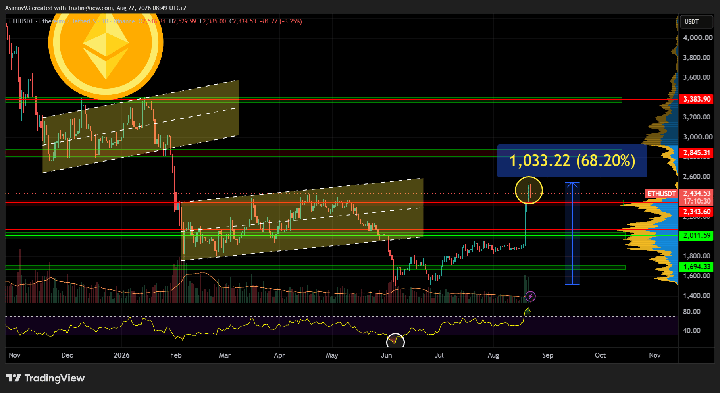Click the Apr label on the time axis
Screen dimensions: 720x393
[x=279, y=355]
